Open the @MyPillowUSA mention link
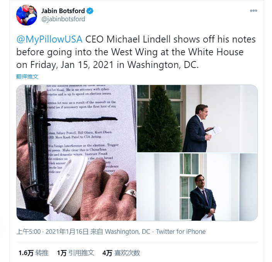The image size is (272, 262). click(49, 39)
